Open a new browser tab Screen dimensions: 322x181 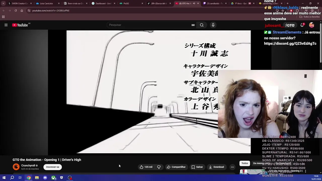click(x=288, y=4)
